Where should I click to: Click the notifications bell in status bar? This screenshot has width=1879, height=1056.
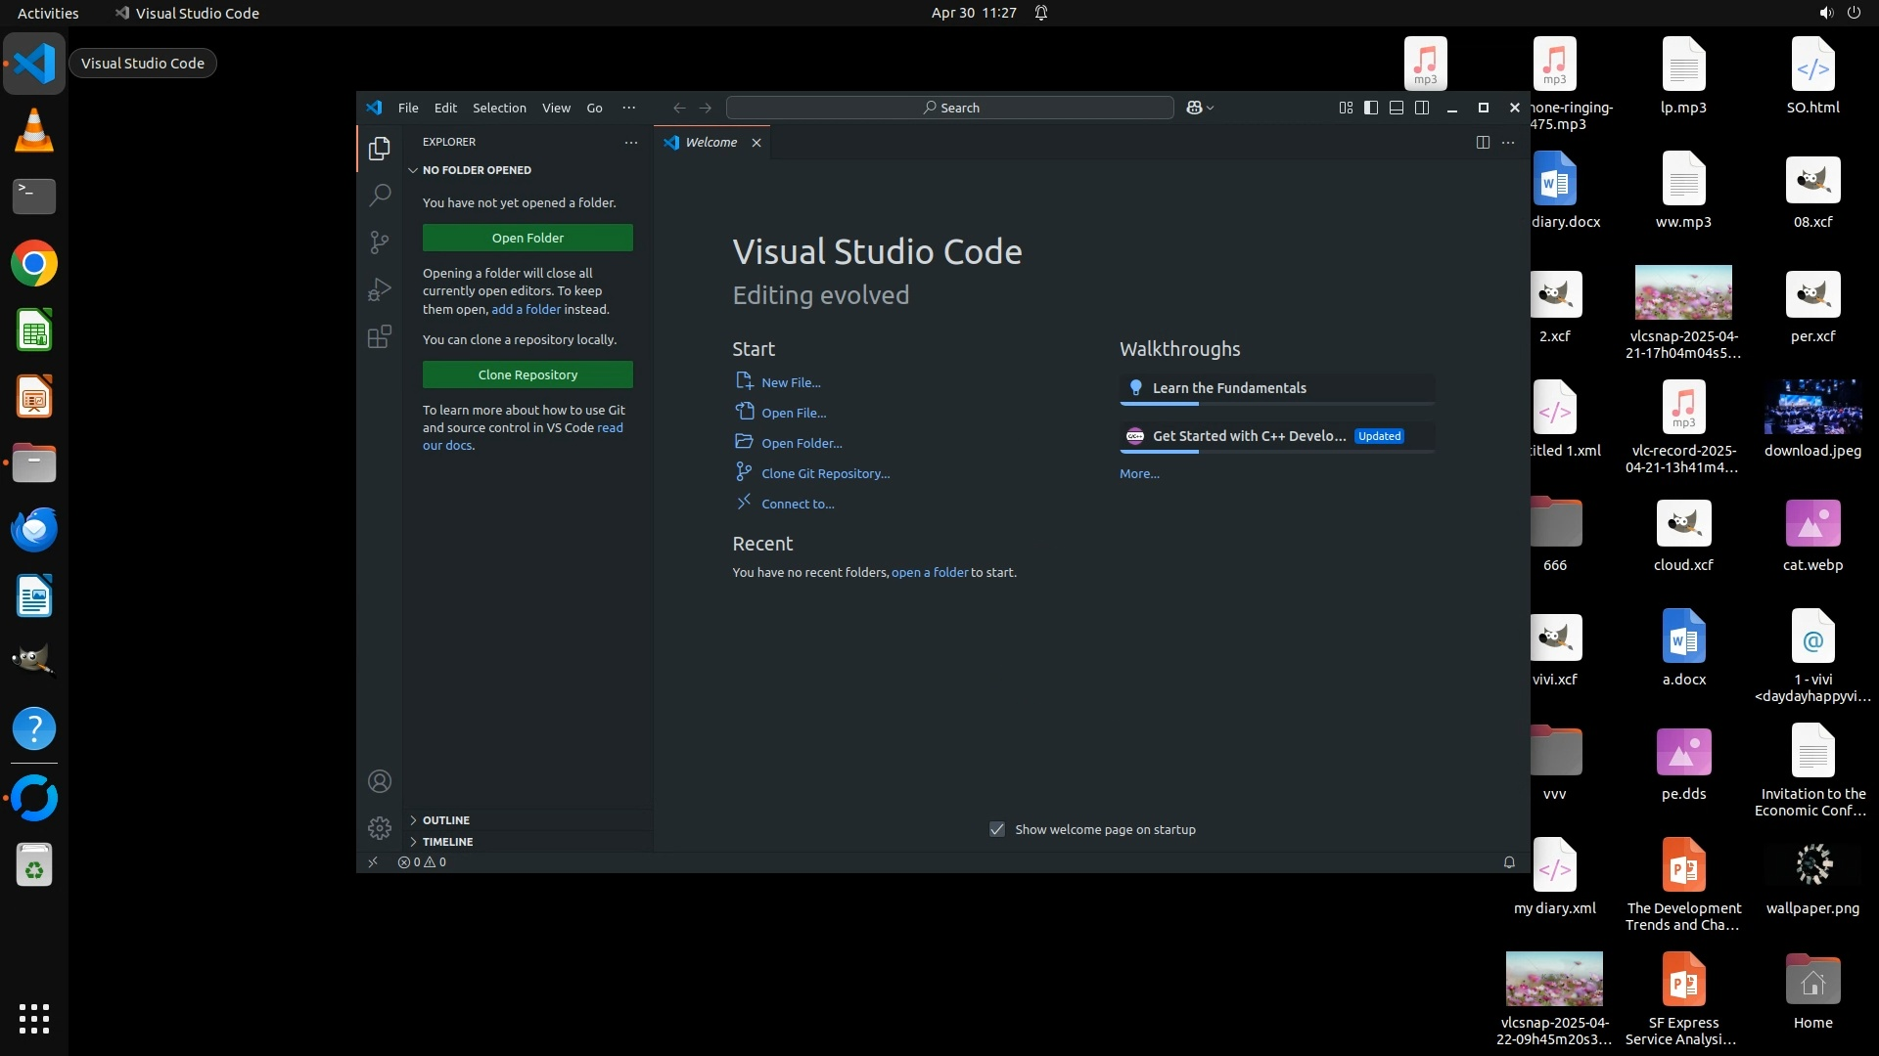click(x=1509, y=862)
